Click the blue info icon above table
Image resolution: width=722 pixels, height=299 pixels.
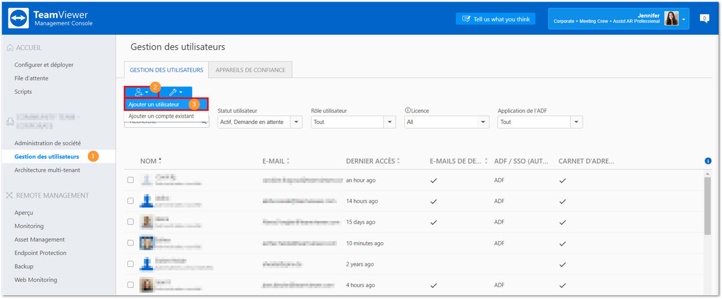(708, 161)
